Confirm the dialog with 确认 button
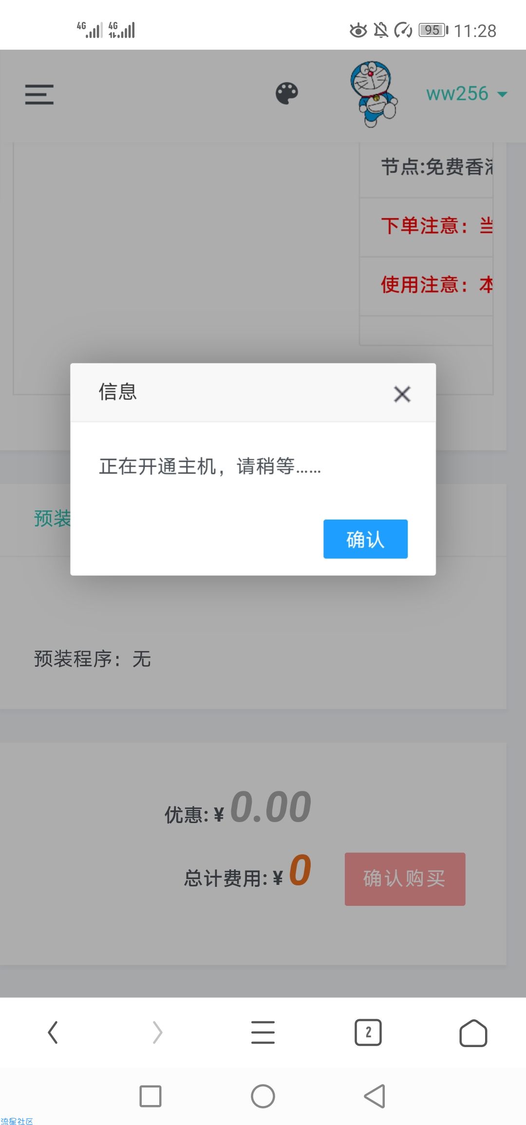Screen dimensions: 526x1125 pos(365,539)
